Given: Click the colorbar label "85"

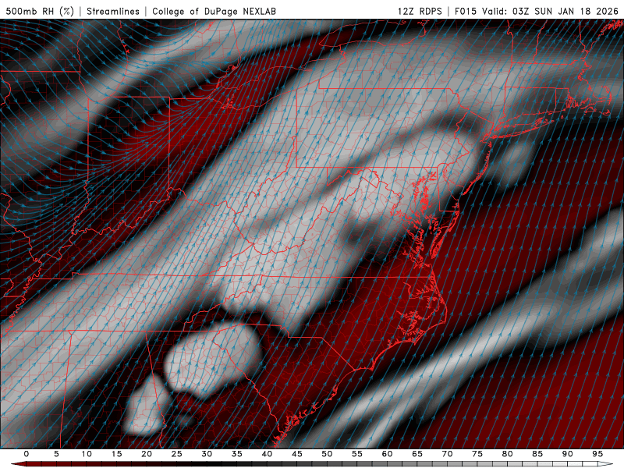Looking at the screenshot, I should coord(537,454).
